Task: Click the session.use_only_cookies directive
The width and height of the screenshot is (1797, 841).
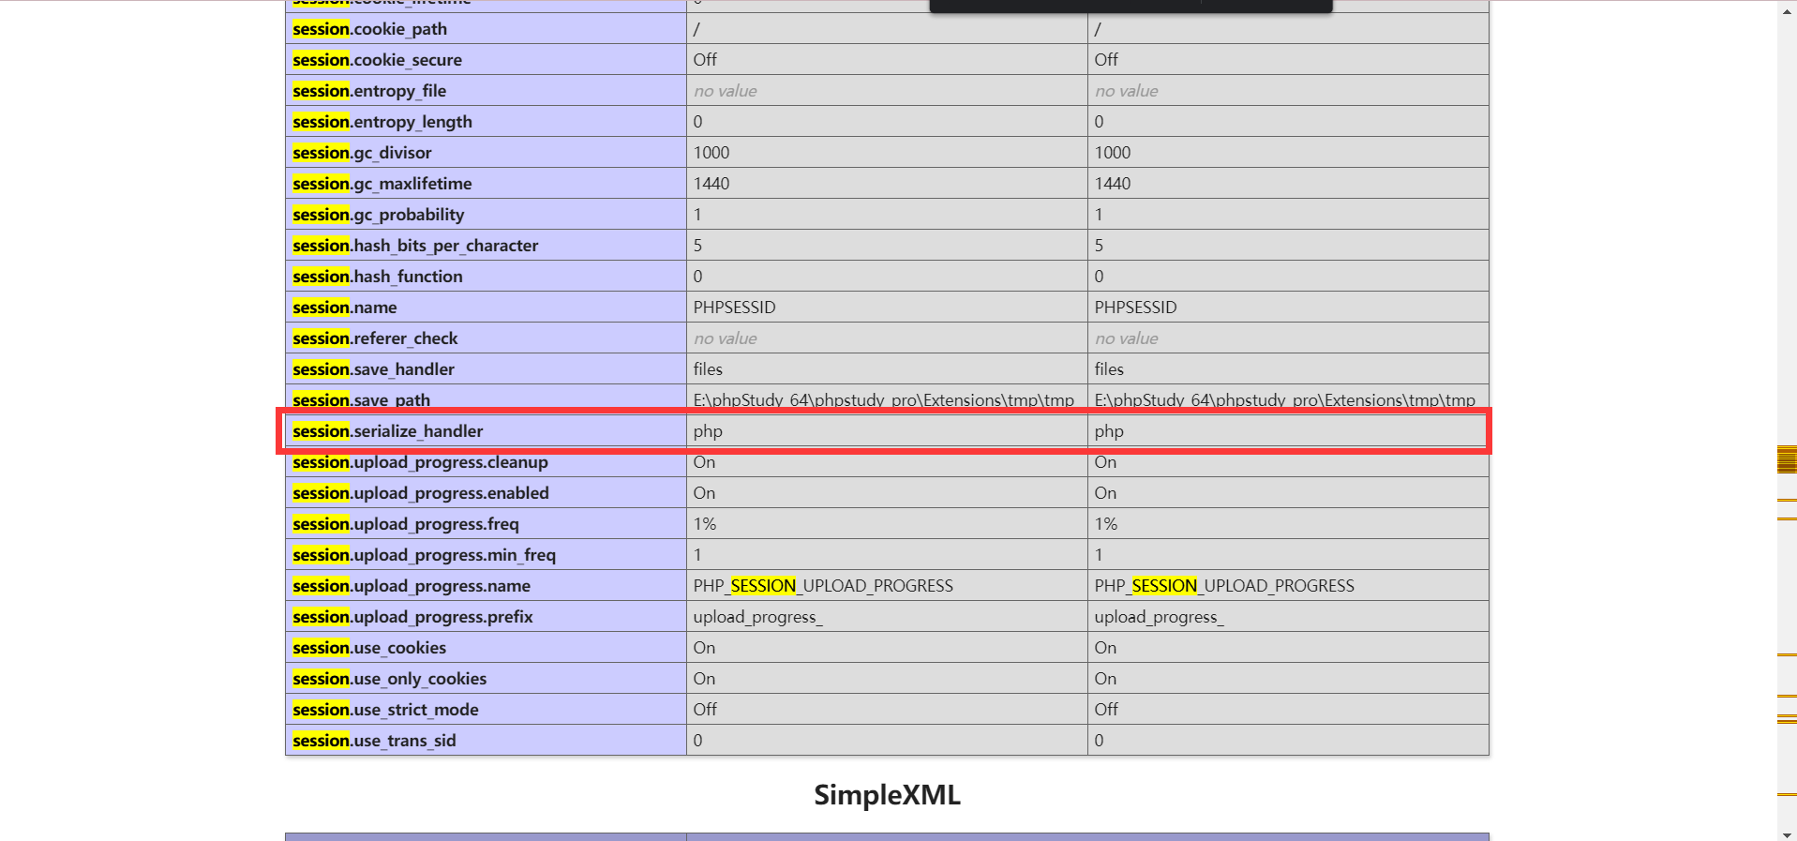Action: 389,679
